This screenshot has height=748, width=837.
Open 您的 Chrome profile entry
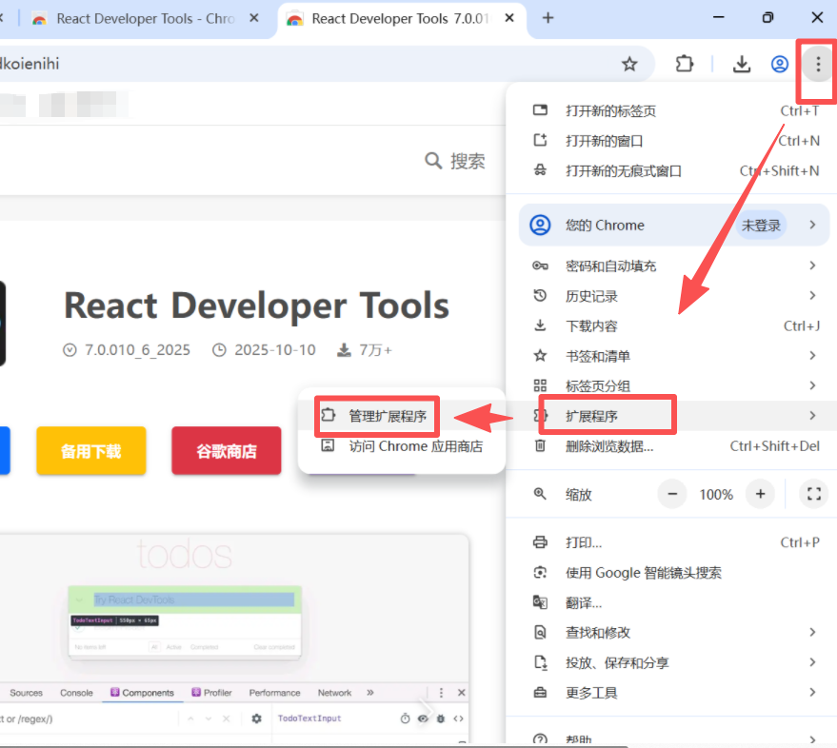(673, 226)
